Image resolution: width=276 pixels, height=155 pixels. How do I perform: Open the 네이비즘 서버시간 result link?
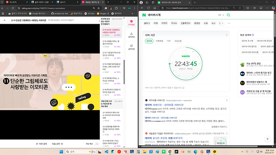(164, 105)
